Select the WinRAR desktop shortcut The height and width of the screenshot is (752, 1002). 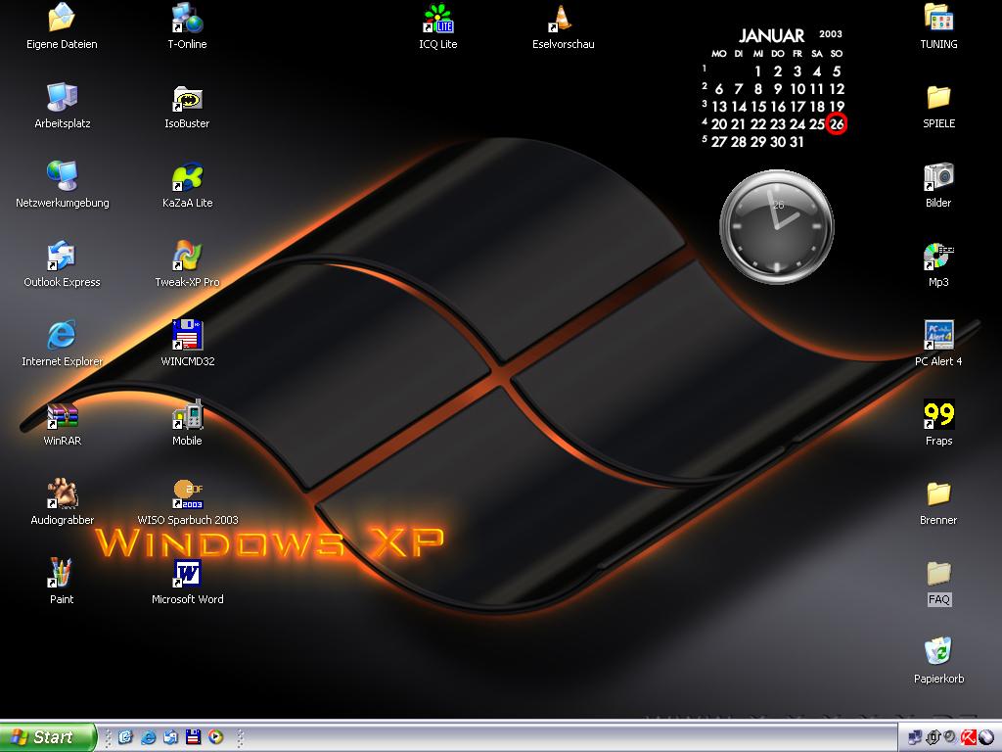62,417
